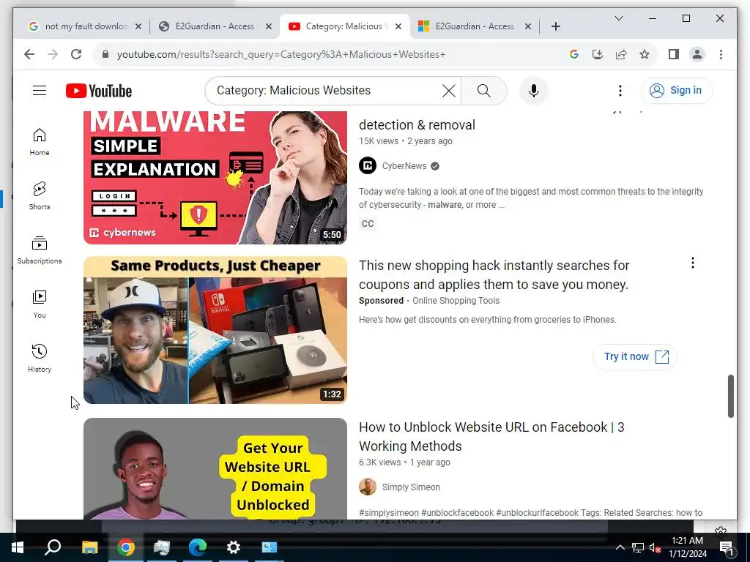The image size is (750, 562).
Task: Open Chrome's three-dot menu
Action: (721, 54)
